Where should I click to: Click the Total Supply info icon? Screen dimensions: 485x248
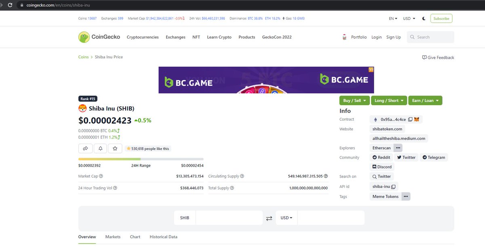(x=232, y=188)
